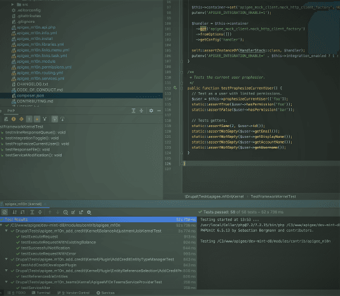The image size is (340, 296).
Task: Click TestFrameworkKernelTest breadcrumb
Action: pos(273,196)
